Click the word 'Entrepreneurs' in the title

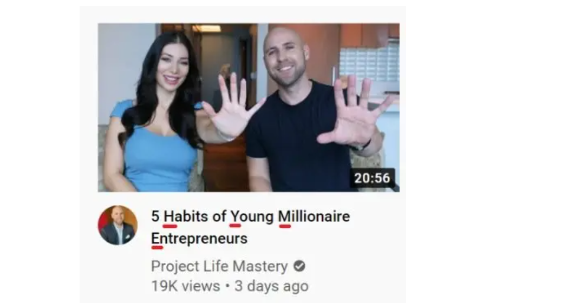(199, 239)
